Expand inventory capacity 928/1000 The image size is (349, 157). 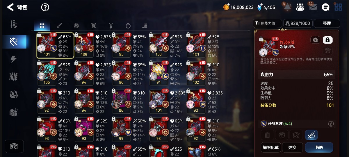coord(298,23)
